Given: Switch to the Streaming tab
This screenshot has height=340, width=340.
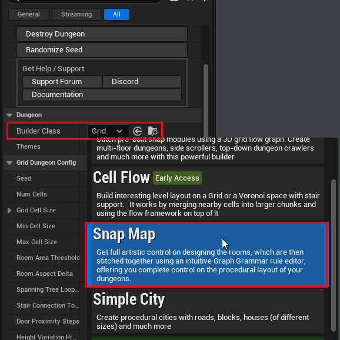Looking at the screenshot, I should click(76, 14).
